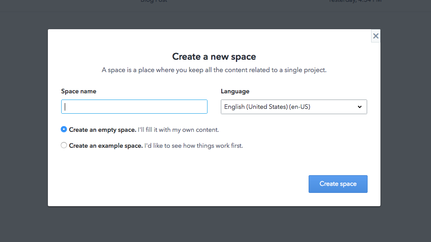Image resolution: width=431 pixels, height=242 pixels.
Task: Open the Language dropdown
Action: click(x=294, y=107)
